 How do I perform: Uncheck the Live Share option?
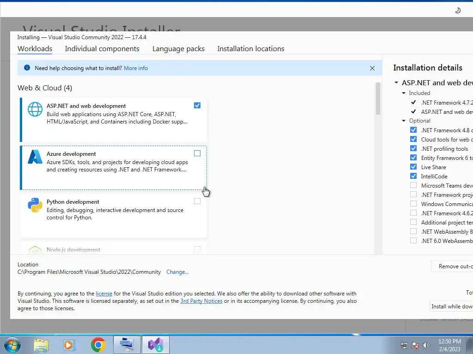(x=413, y=166)
